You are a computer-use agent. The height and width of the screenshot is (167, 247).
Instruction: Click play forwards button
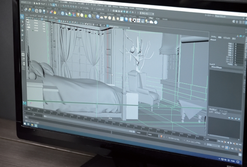[231, 143]
